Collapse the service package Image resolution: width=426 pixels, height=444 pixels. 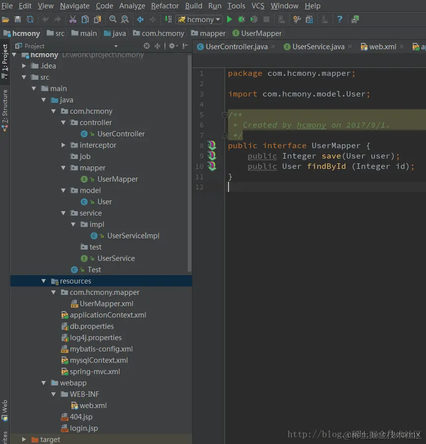click(x=64, y=213)
